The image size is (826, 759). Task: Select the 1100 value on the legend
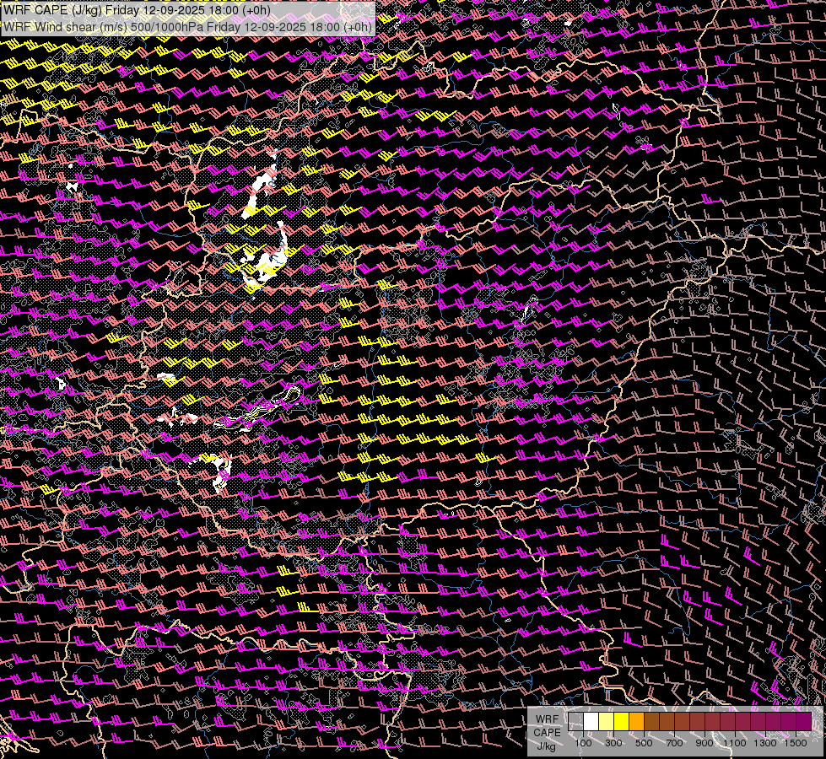pos(735,743)
